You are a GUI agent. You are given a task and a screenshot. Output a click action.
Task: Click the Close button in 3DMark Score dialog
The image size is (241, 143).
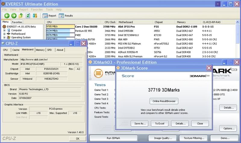[200, 123]
